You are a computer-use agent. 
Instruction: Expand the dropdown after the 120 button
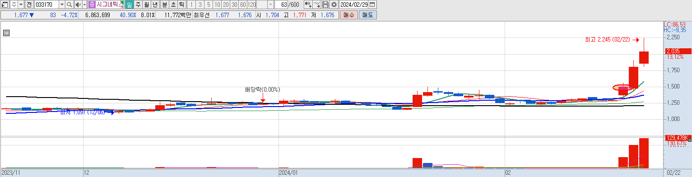coord(270,5)
